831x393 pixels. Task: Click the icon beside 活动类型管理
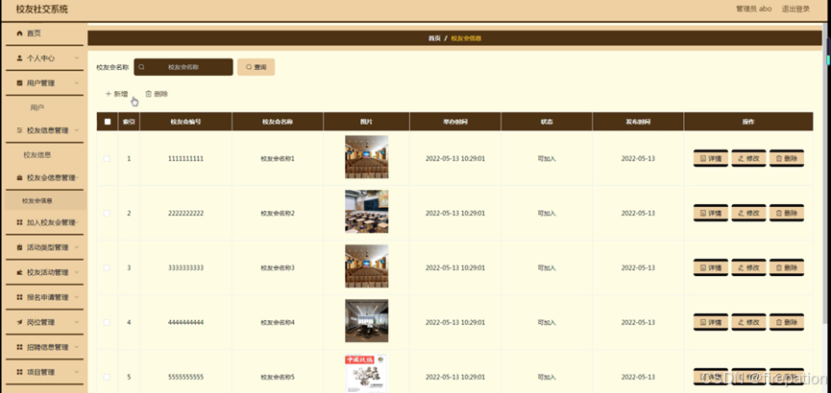[19, 247]
